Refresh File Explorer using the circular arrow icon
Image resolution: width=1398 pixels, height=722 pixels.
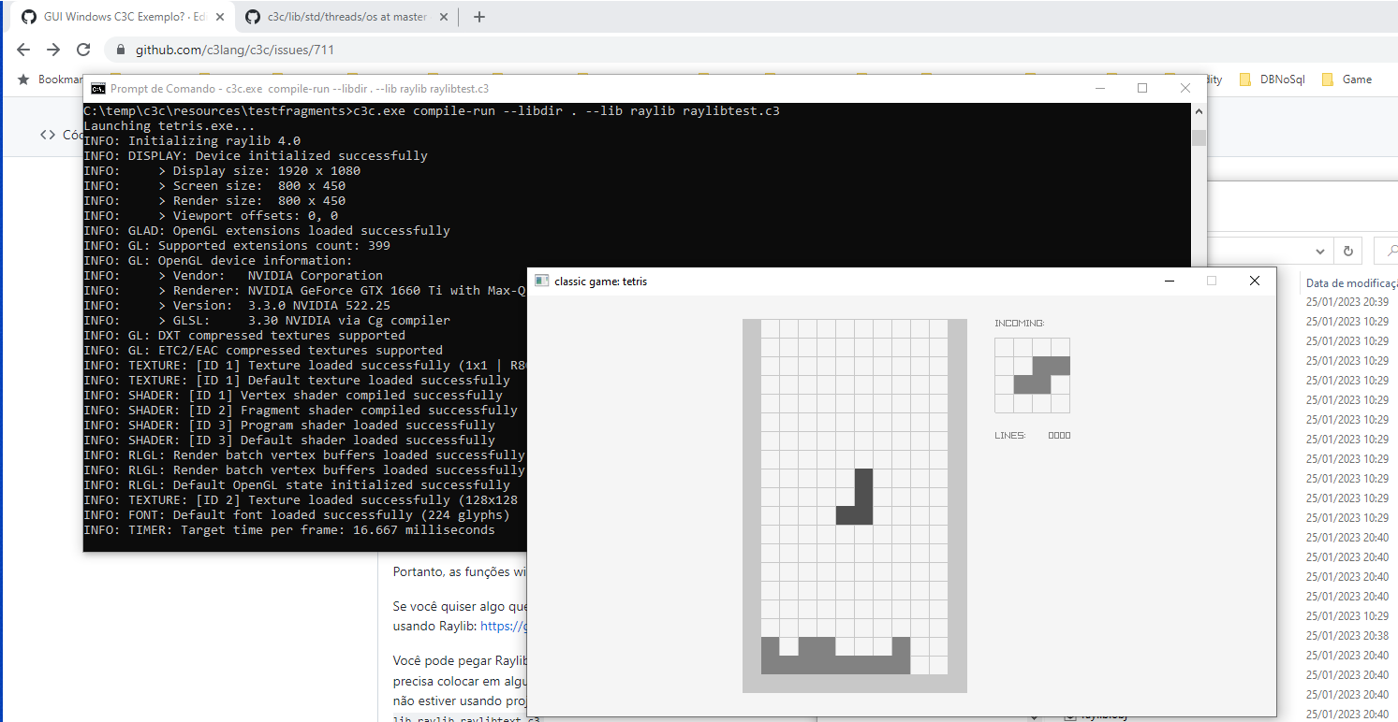(1347, 251)
